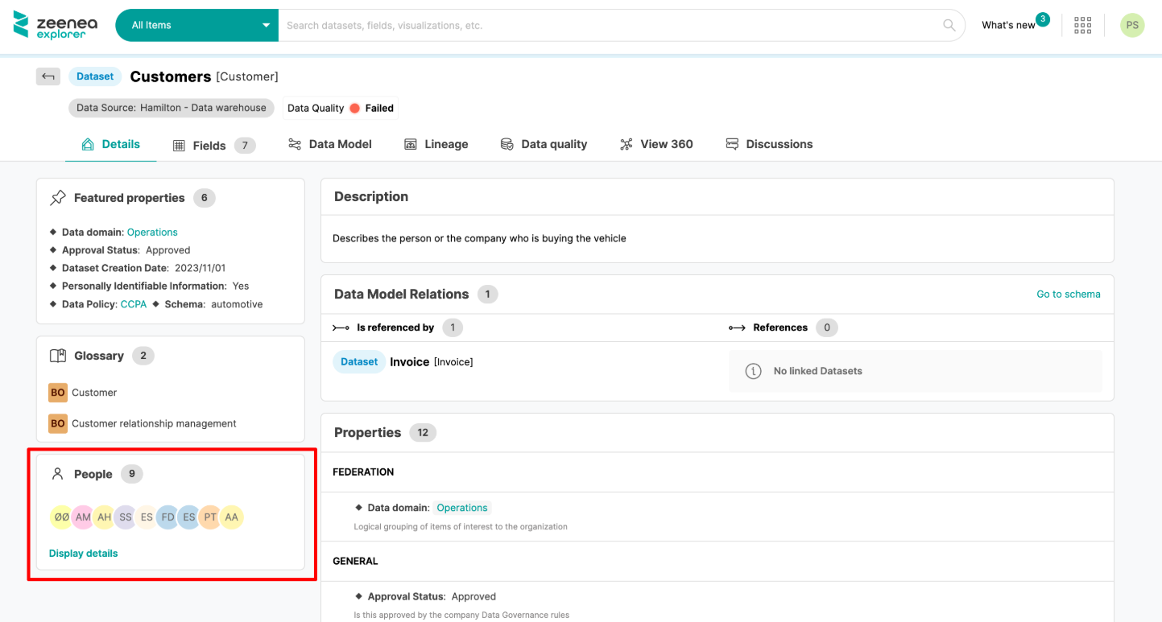
Task: Follow the Go to schema link
Action: pyautogui.click(x=1068, y=295)
